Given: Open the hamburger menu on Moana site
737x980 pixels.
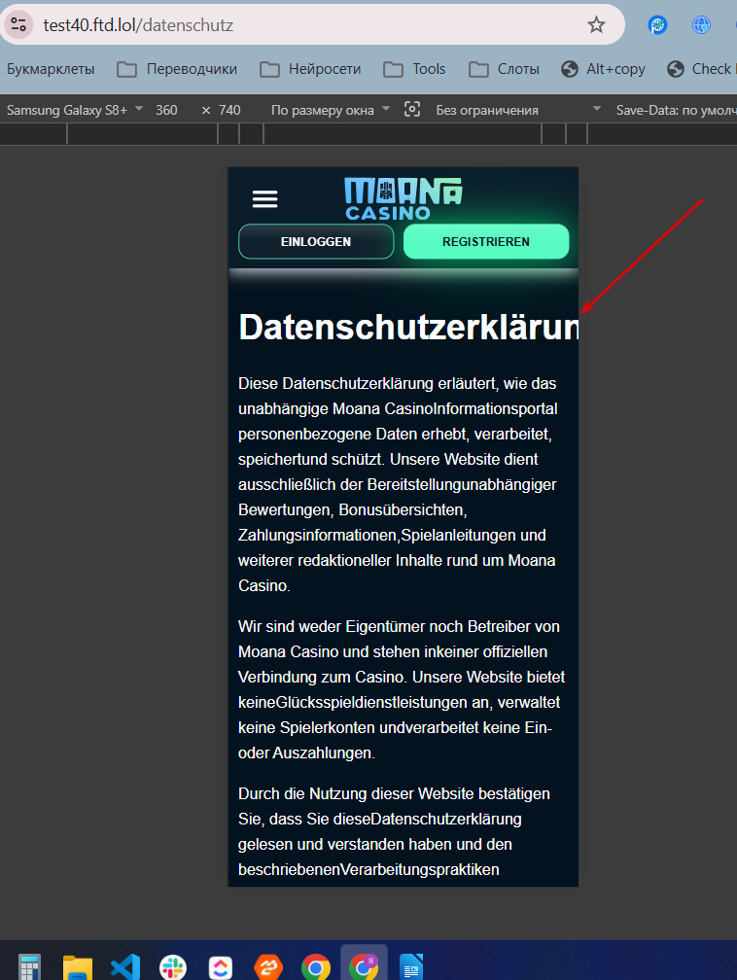Looking at the screenshot, I should [265, 199].
